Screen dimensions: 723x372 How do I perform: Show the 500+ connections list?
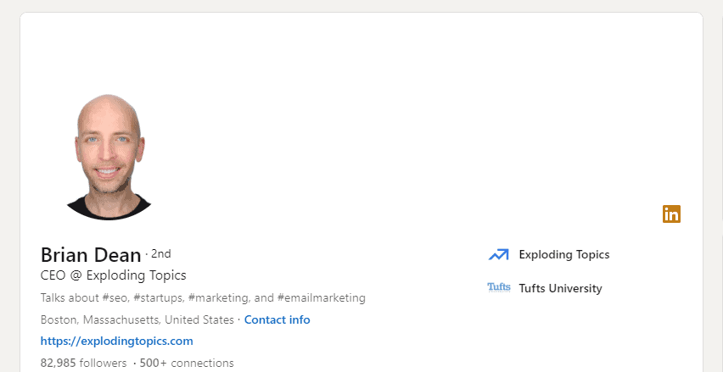point(187,363)
